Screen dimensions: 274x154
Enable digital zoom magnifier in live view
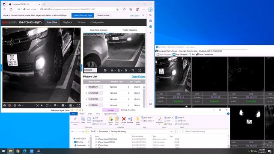click(15, 105)
